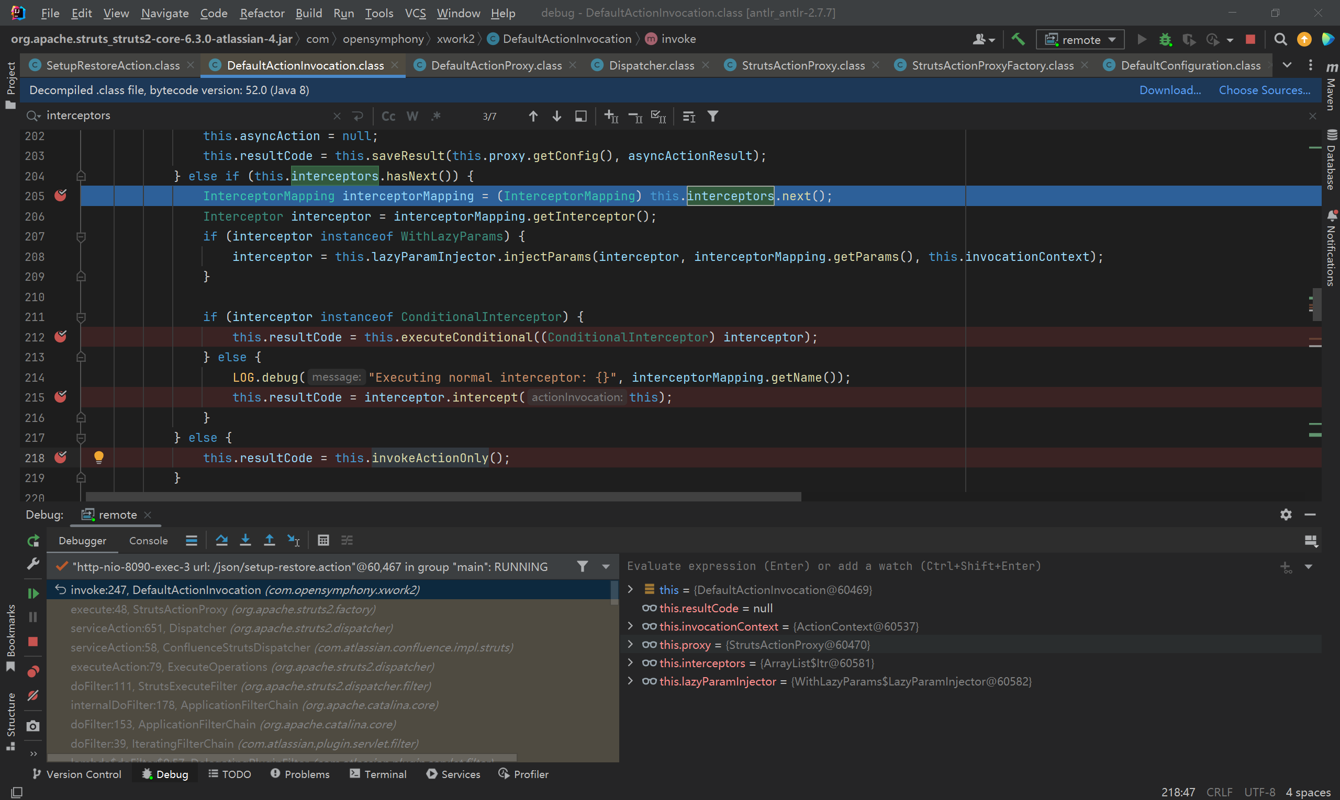Toggle Words (W) option in search bar
The width and height of the screenshot is (1340, 800).
(412, 116)
